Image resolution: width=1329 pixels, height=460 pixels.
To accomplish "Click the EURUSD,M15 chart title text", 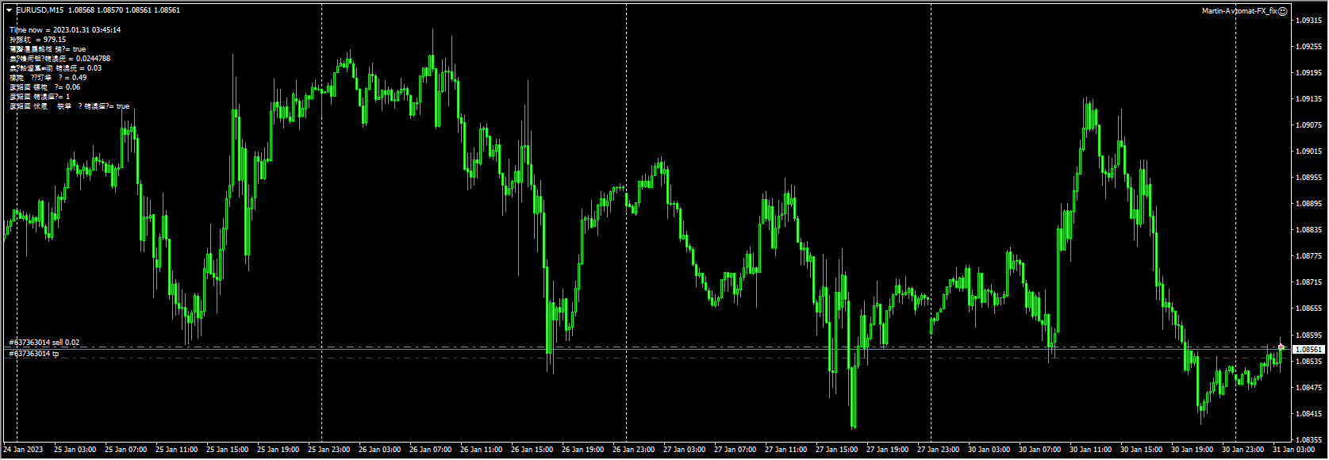I will pyautogui.click(x=40, y=10).
